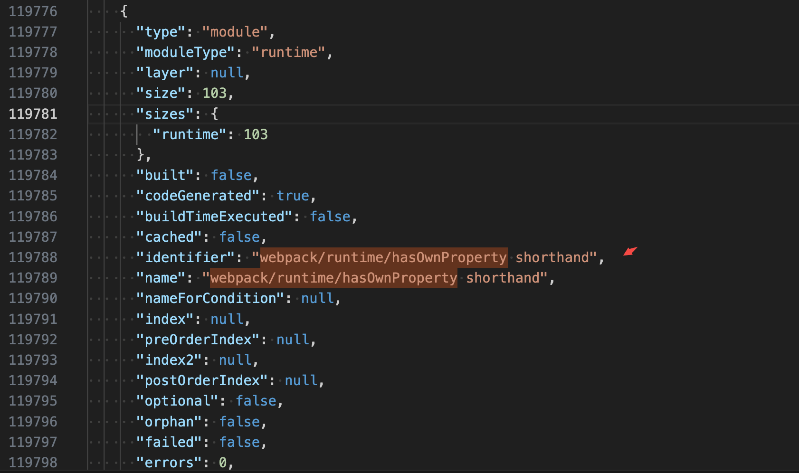This screenshot has width=799, height=473.
Task: Place cursor on the "moduleType" key
Action: point(185,52)
